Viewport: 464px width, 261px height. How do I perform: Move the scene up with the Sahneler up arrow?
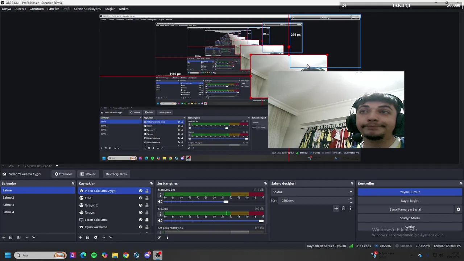tap(27, 237)
